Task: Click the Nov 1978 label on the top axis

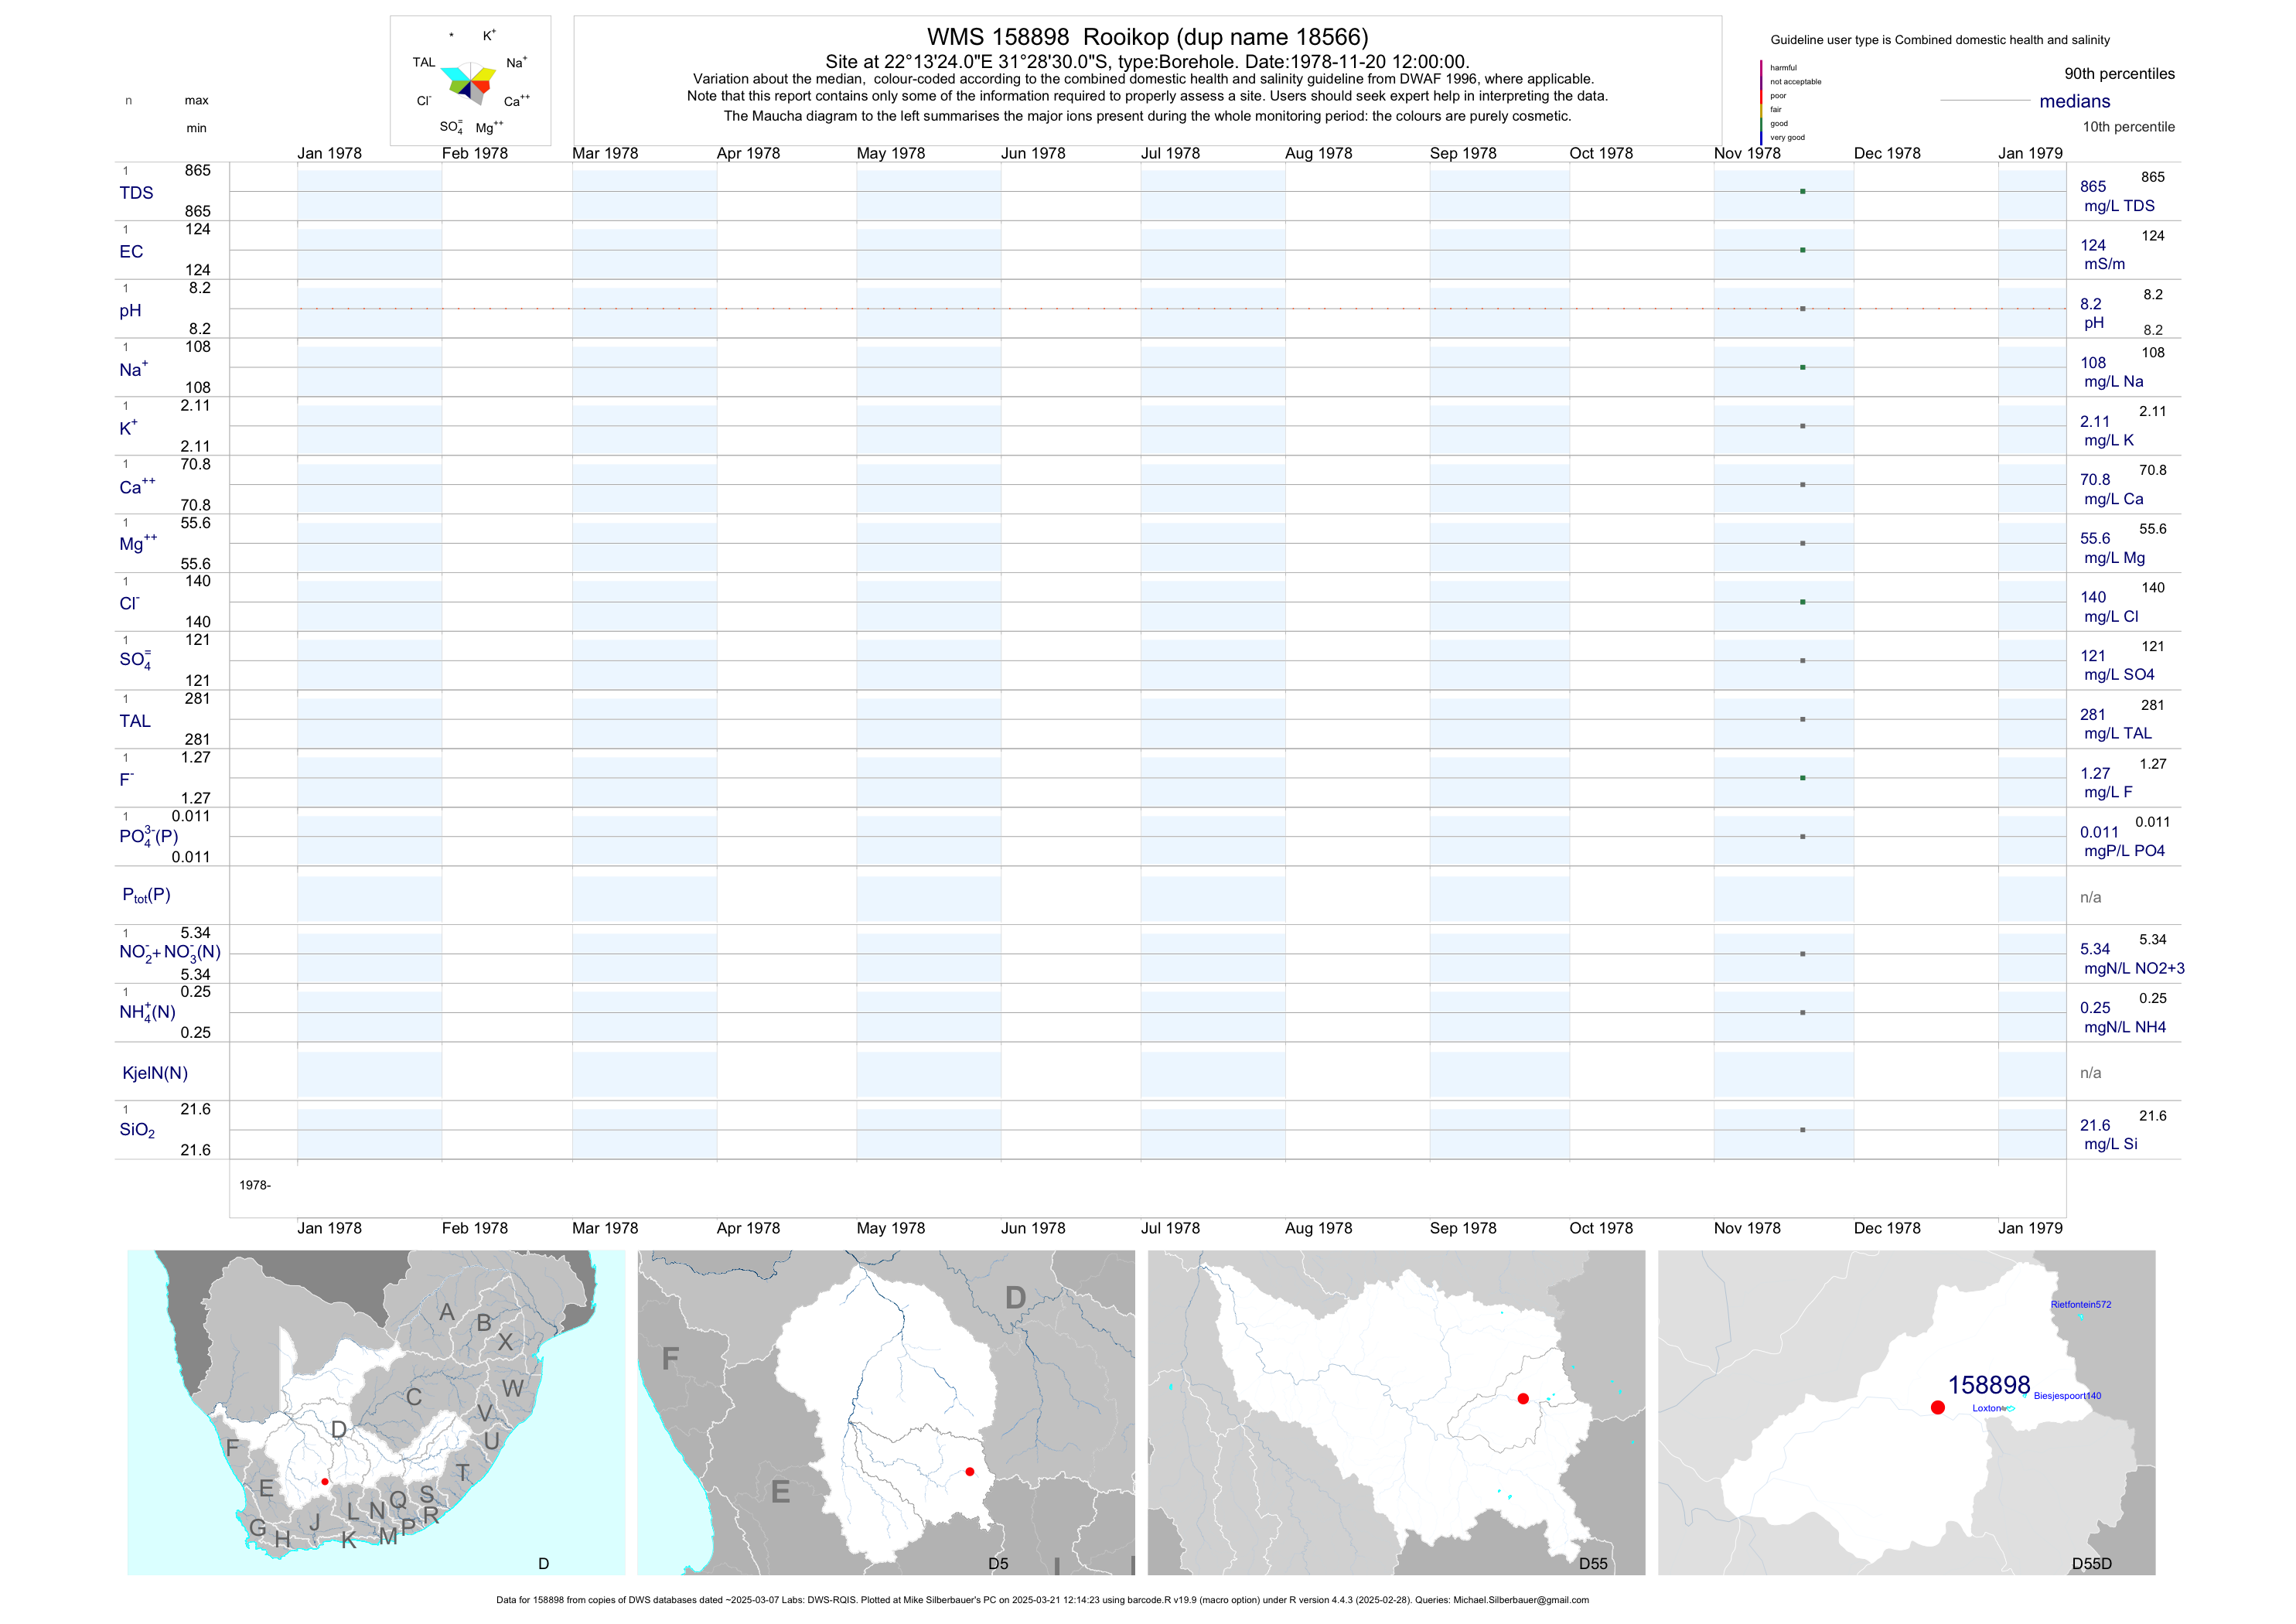Action: point(1746,153)
